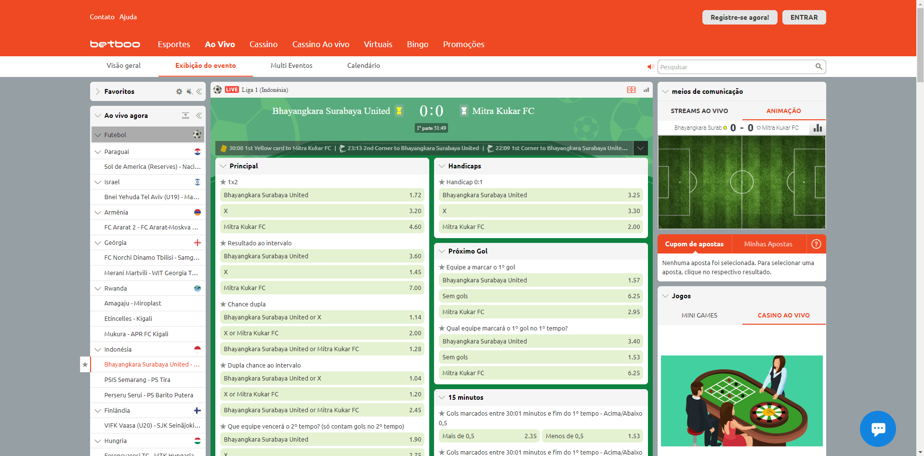Click the match animation pitch

tap(742, 182)
